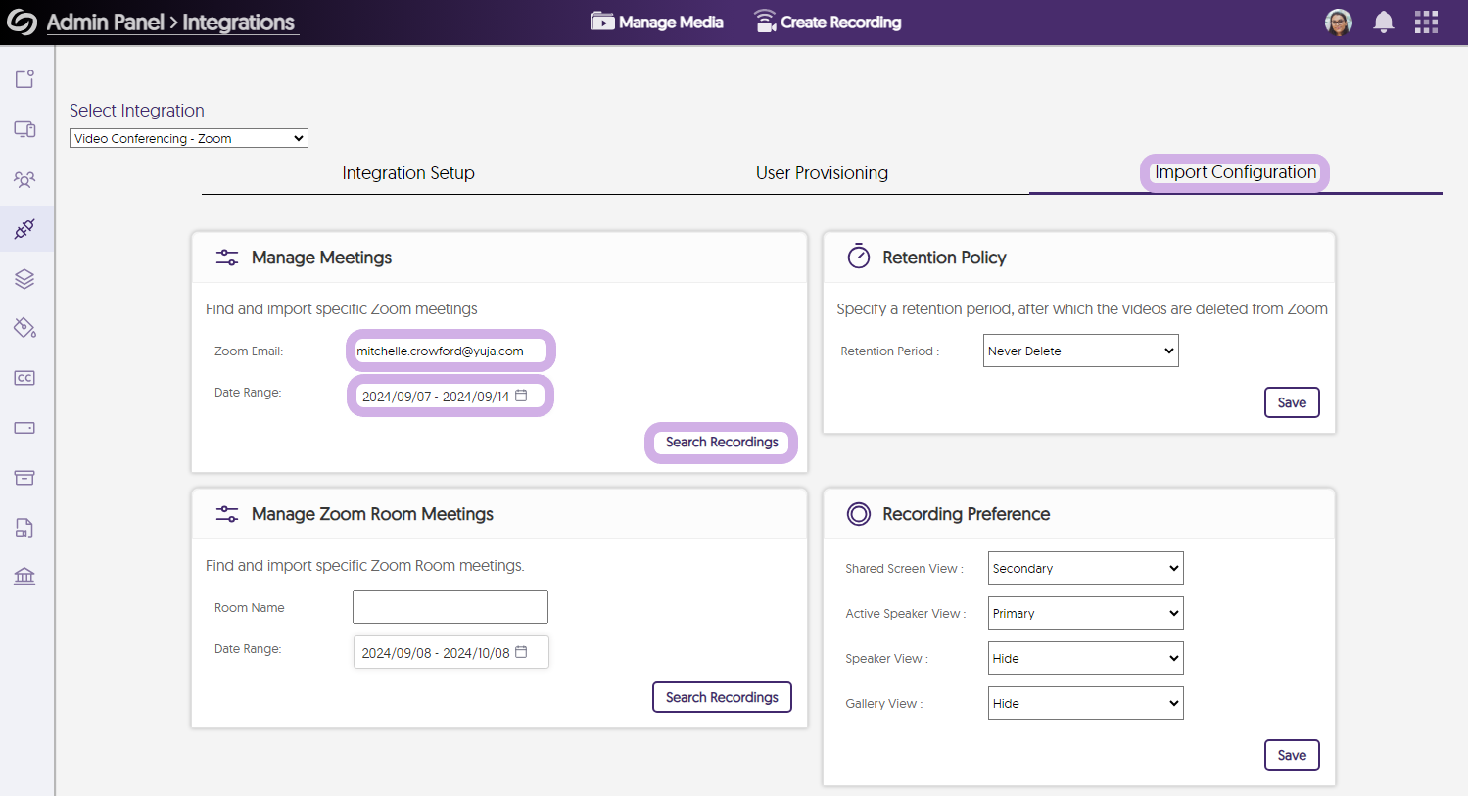Click the YuJa logo icon
The image size is (1468, 796).
[22, 23]
